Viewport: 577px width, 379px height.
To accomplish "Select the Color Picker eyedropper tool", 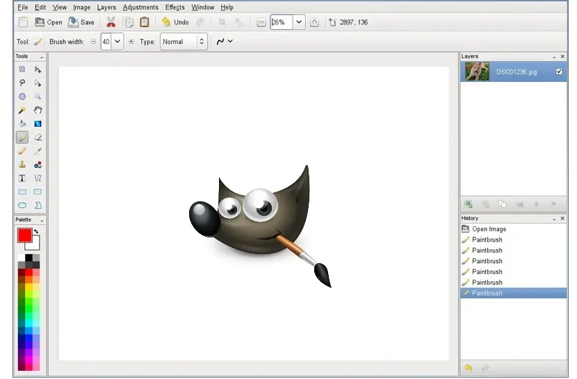I will click(38, 151).
